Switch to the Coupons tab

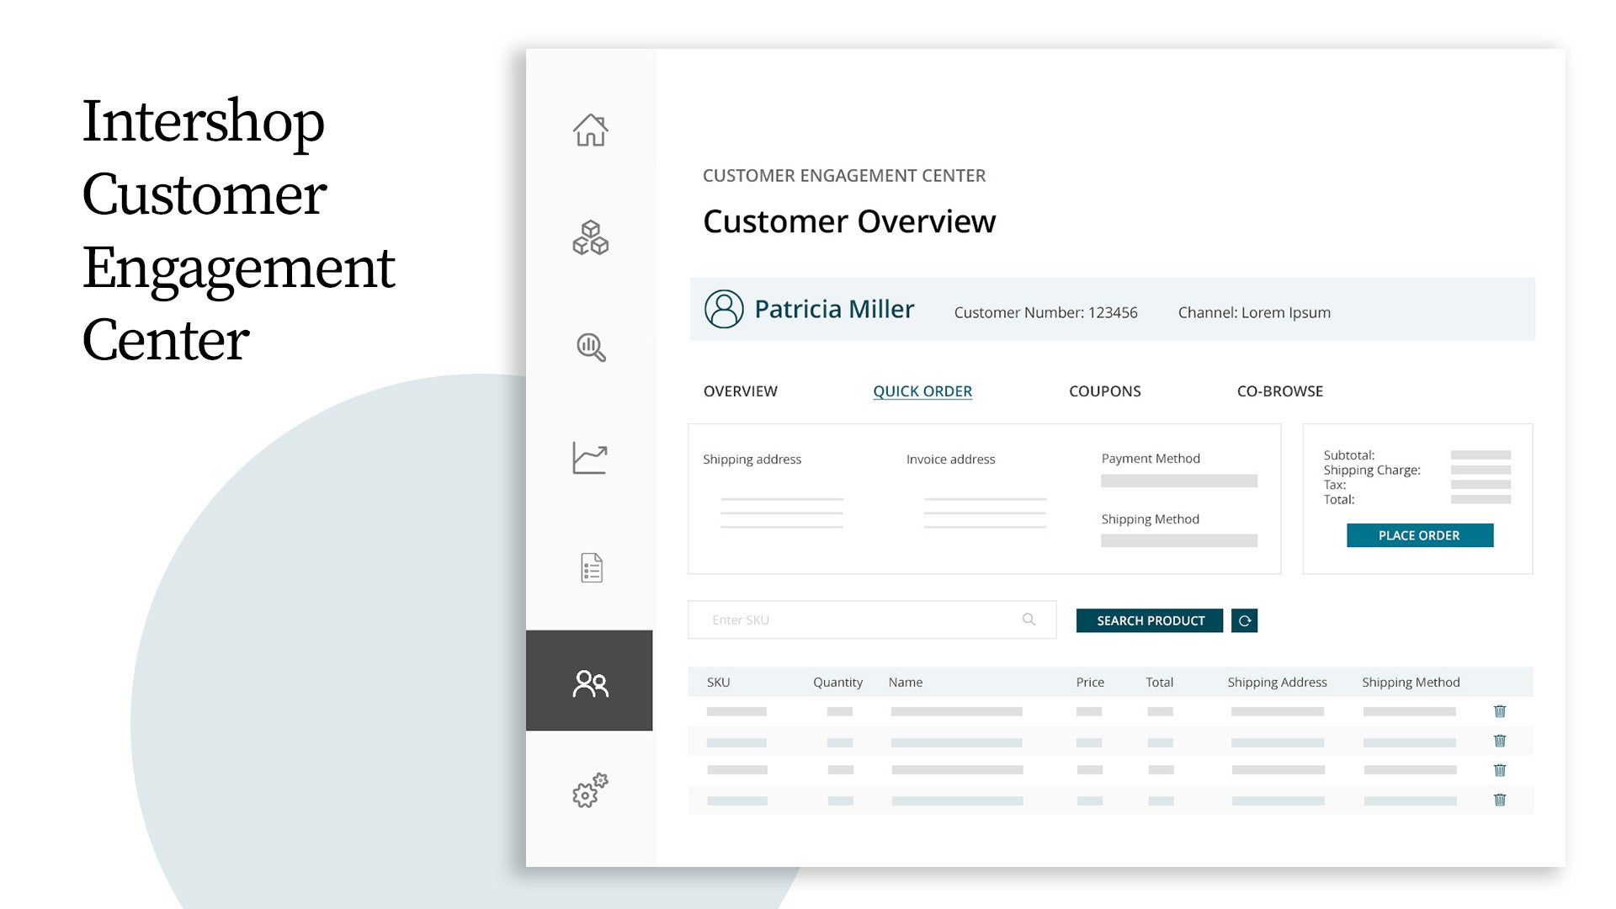click(x=1104, y=391)
